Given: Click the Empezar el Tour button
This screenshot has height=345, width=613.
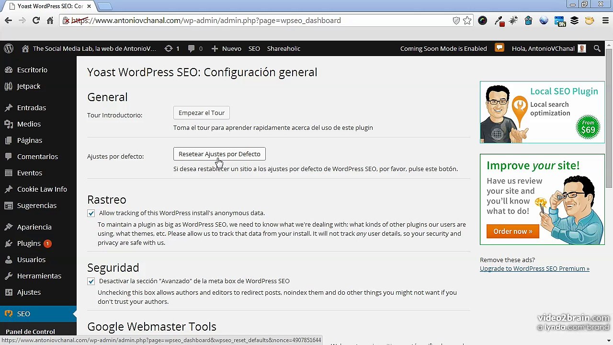Looking at the screenshot, I should pos(202,113).
